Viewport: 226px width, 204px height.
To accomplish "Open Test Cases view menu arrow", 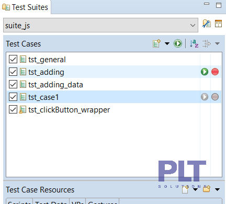I will tap(217, 43).
